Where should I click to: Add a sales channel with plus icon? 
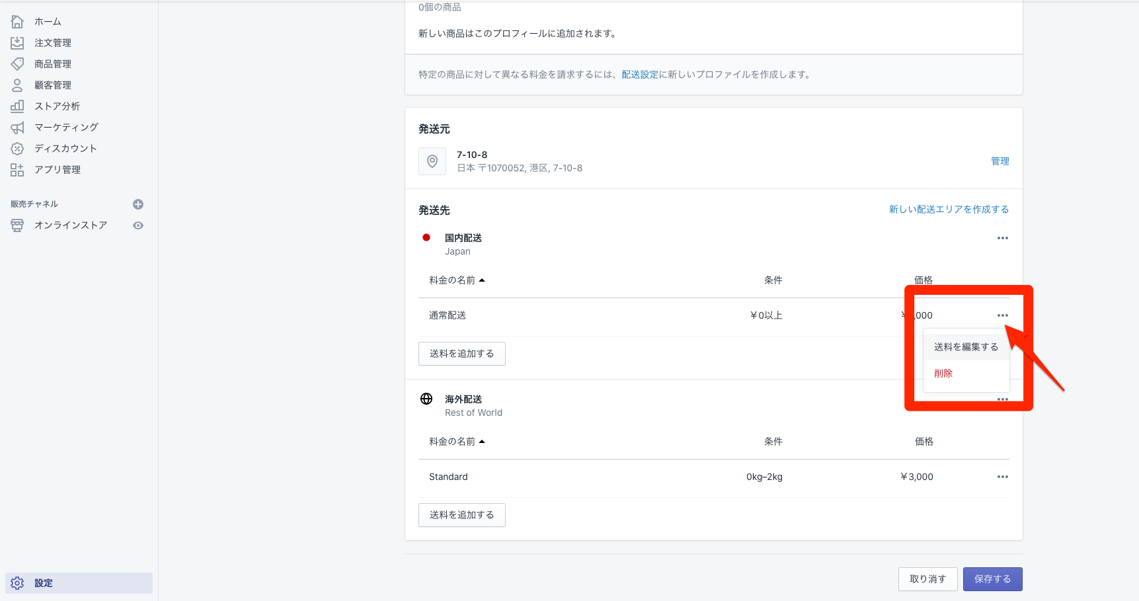138,204
